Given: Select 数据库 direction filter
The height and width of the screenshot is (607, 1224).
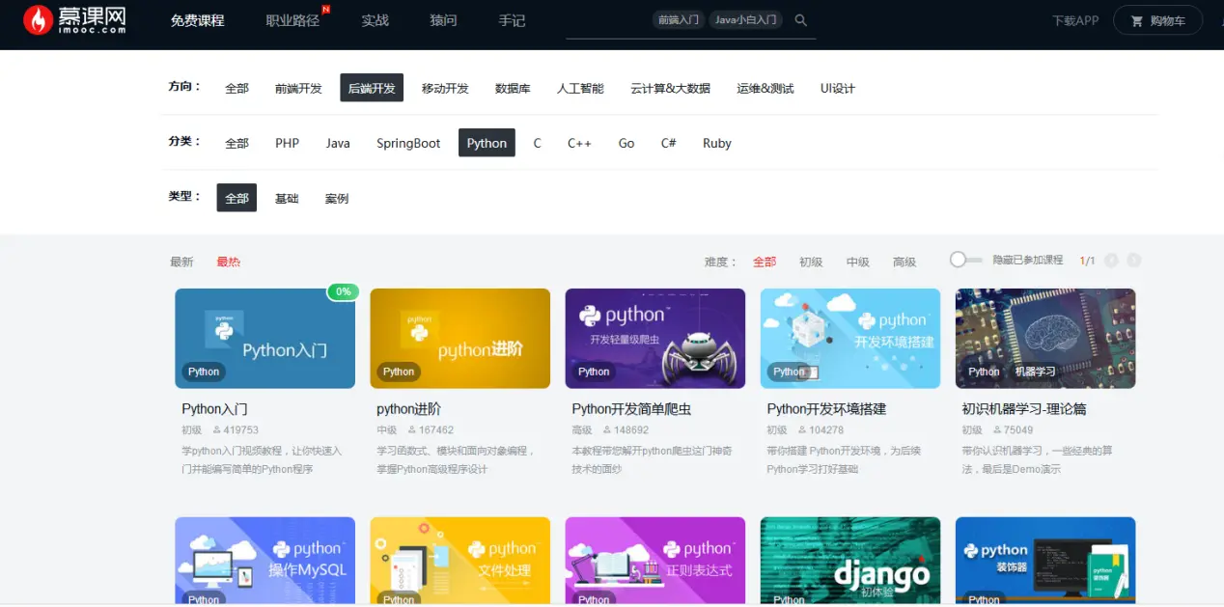Looking at the screenshot, I should point(513,88).
